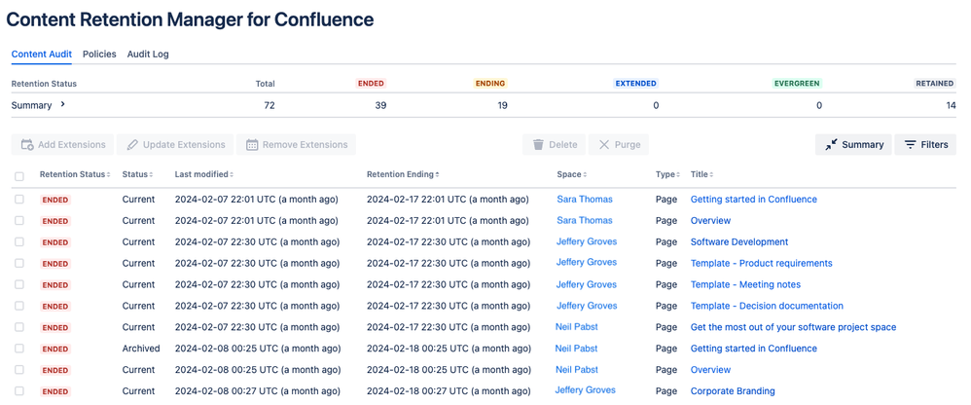Click the Archived status cell
This screenshot has height=405, width=971.
(141, 349)
